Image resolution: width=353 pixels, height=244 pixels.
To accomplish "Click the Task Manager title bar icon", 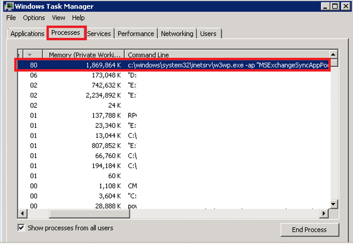I will (x=8, y=6).
